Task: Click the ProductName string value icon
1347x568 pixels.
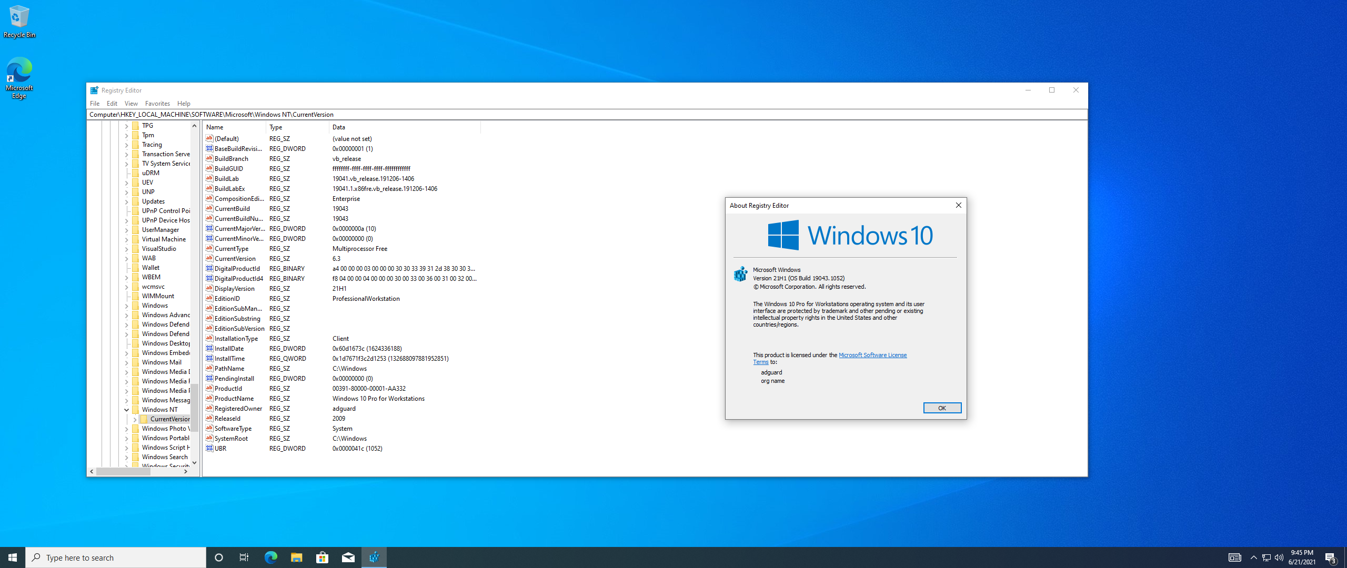Action: 209,399
